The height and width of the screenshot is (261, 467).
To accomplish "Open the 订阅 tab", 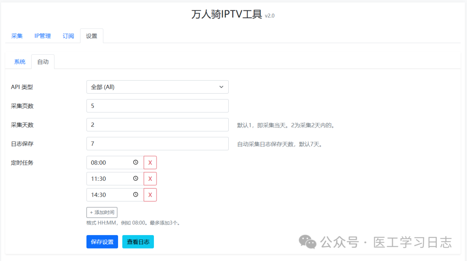I will tap(68, 36).
